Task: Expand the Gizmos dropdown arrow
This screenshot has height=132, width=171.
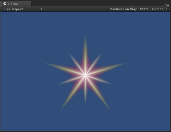Action: coord(167,9)
